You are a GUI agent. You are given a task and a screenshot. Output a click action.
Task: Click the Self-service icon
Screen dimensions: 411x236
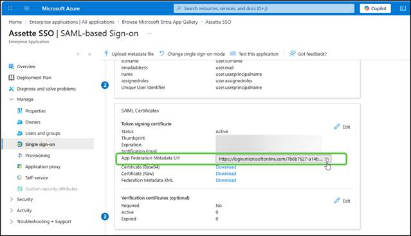[19, 177]
